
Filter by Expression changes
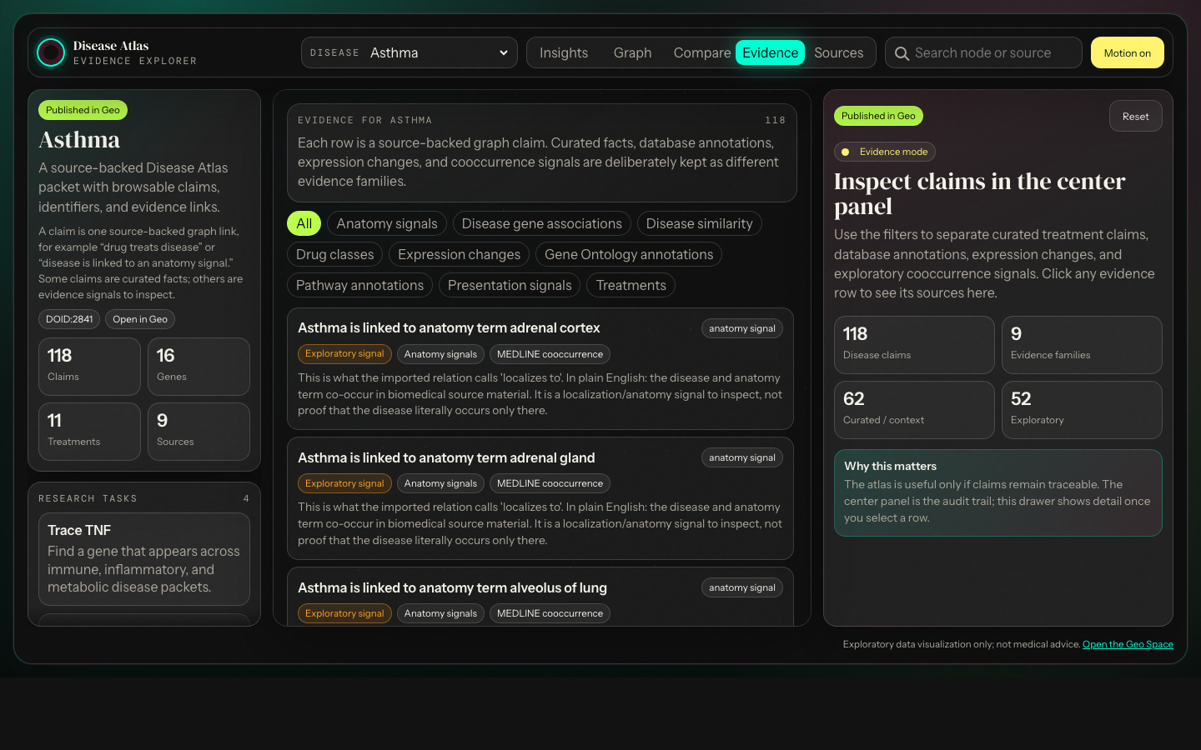[x=459, y=254]
